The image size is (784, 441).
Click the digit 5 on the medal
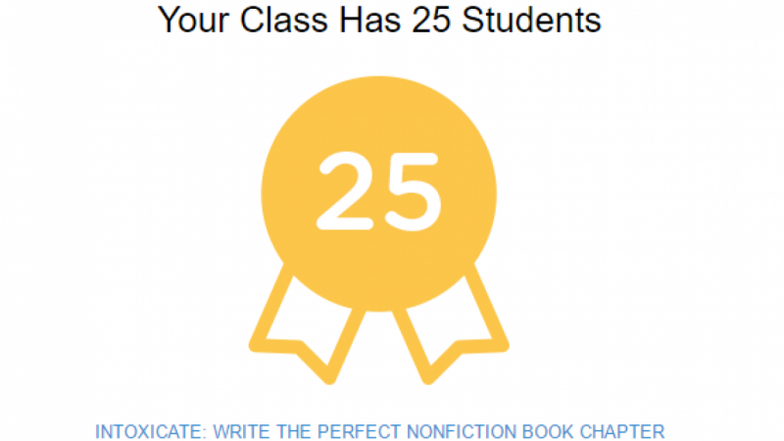click(413, 192)
